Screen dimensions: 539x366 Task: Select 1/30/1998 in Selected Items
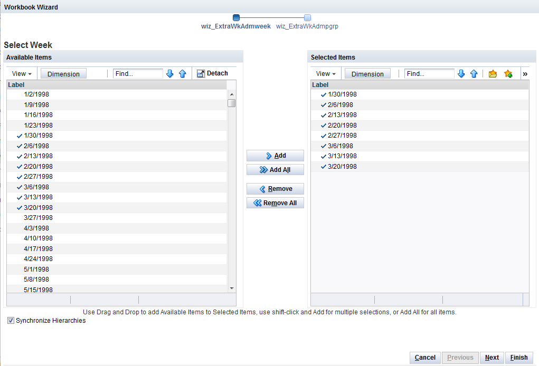[x=420, y=94]
